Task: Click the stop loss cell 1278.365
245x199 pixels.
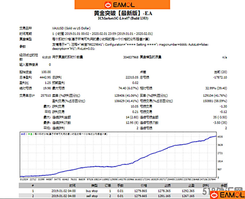Action: 164,191
